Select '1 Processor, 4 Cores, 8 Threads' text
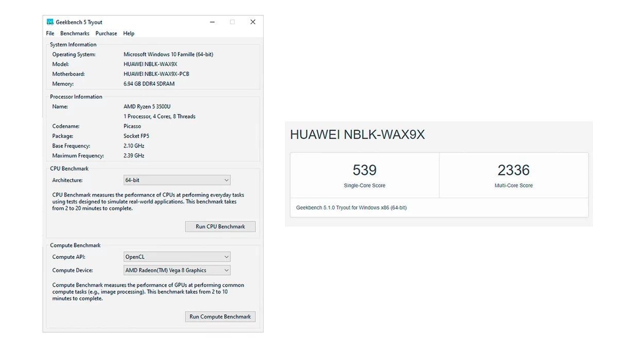Viewport: 618px width, 348px height. (x=160, y=117)
